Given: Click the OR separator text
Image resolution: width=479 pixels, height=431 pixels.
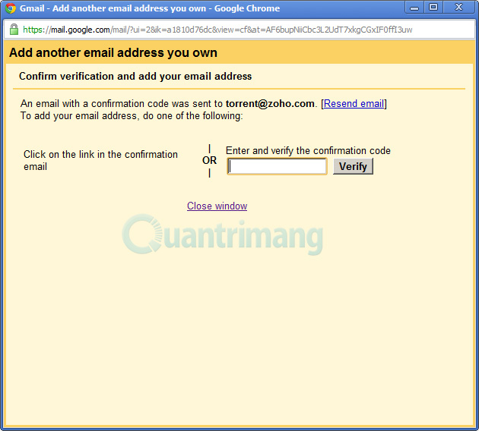Looking at the screenshot, I should (x=209, y=160).
